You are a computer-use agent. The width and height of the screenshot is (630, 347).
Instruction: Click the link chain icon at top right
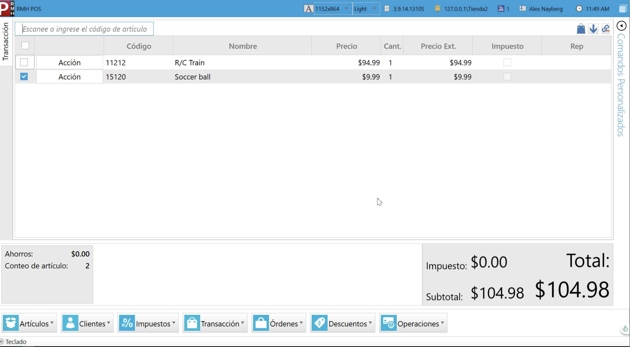pyautogui.click(x=606, y=28)
